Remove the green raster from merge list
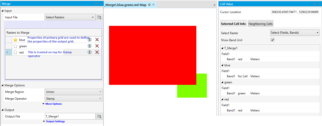Screen dimensions: 322x126 click(x=97, y=46)
